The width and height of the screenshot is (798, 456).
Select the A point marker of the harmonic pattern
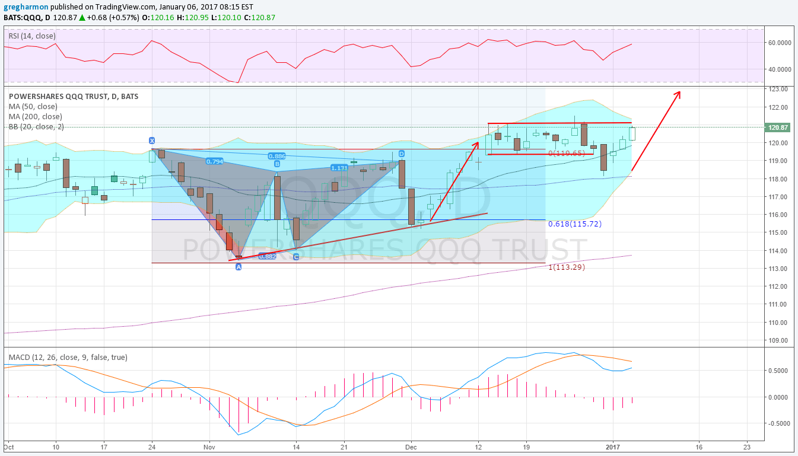pyautogui.click(x=239, y=267)
